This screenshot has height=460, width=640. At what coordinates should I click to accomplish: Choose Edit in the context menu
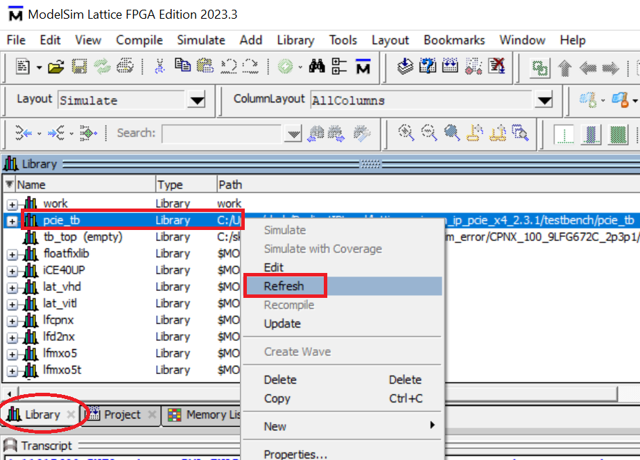tap(343, 267)
